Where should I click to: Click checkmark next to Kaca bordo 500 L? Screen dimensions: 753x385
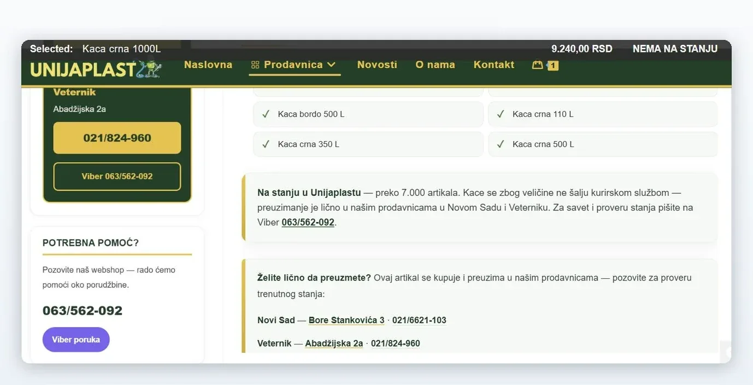tap(266, 114)
